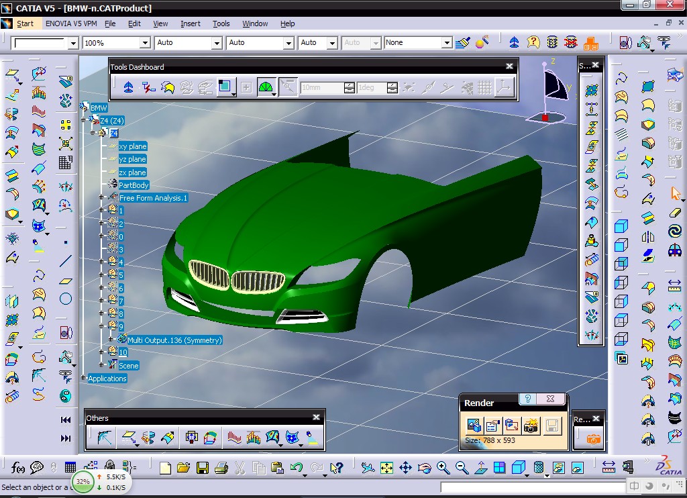This screenshot has width=687, height=498.
Task: Select the Rotate view icon
Action: pyautogui.click(x=424, y=468)
